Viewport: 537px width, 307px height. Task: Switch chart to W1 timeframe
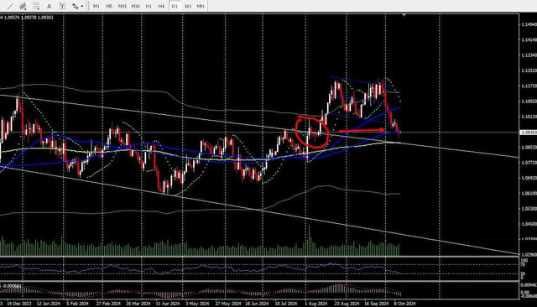click(x=188, y=6)
